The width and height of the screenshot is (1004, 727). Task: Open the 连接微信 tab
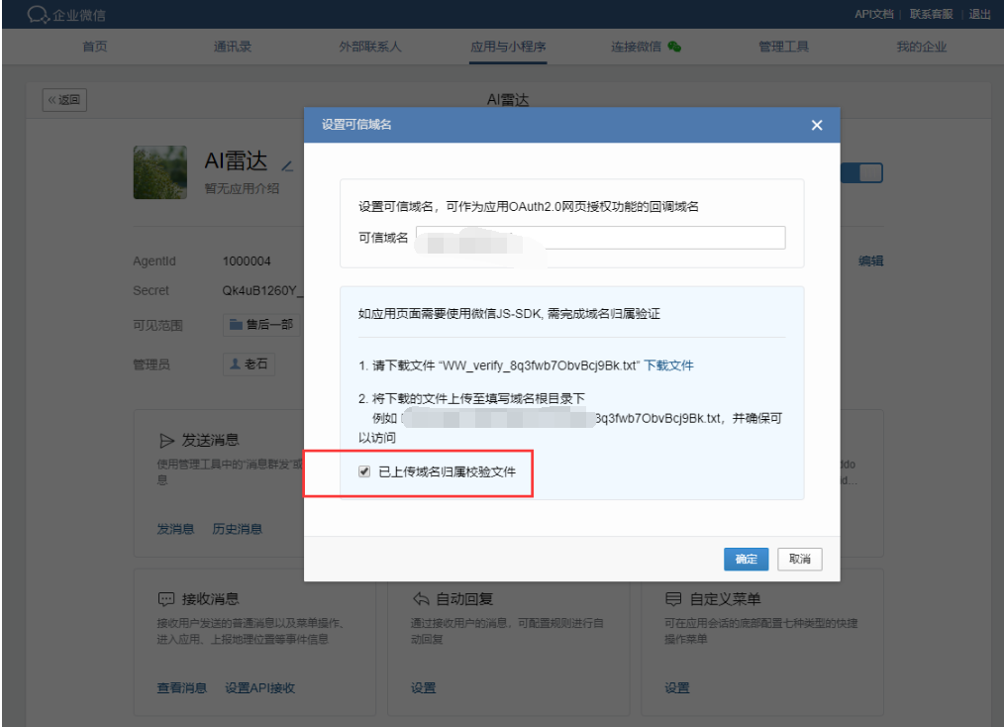click(x=636, y=47)
